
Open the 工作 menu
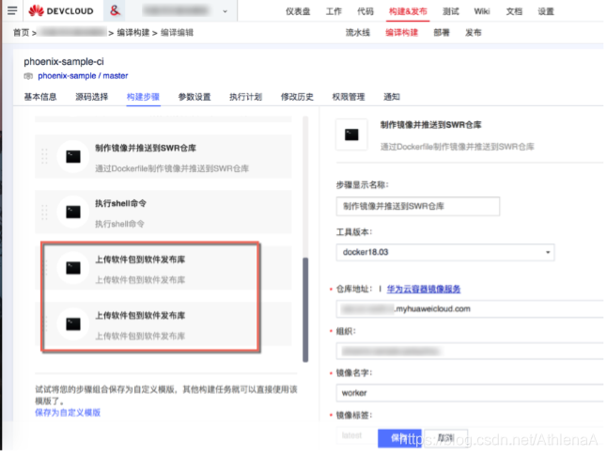click(x=334, y=11)
